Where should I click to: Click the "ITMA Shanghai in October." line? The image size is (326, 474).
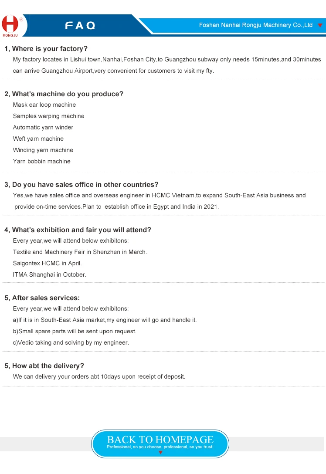point(50,274)
